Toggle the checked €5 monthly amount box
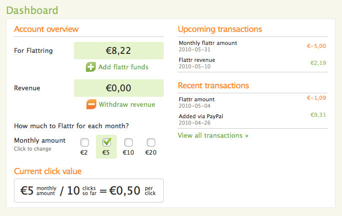 (x=106, y=143)
